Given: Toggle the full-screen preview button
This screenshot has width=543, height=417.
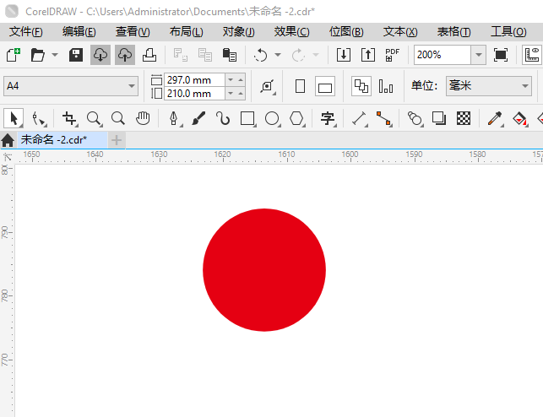Looking at the screenshot, I should tap(501, 55).
